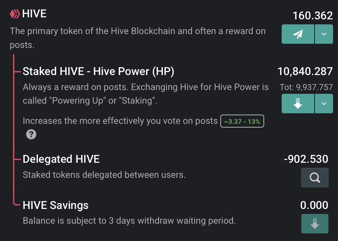The image size is (338, 241).
Task: Select the -902.530 delegated amount
Action: 306,159
